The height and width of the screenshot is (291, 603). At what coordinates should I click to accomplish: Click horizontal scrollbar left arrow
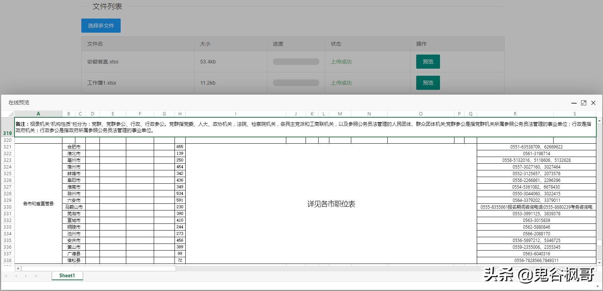click(18, 268)
